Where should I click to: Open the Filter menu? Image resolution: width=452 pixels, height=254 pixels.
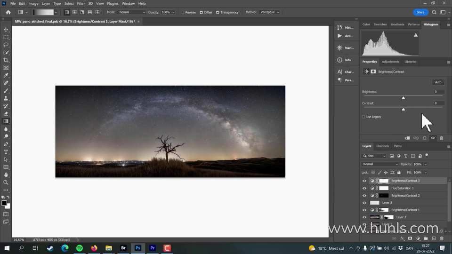pos(81,3)
